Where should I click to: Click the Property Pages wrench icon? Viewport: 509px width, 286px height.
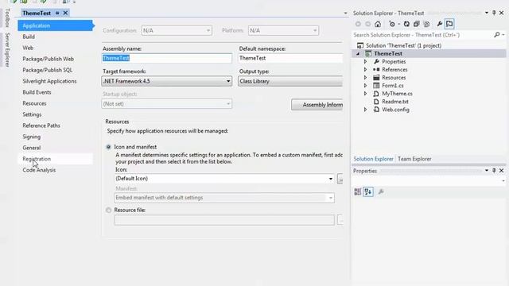pyautogui.click(x=381, y=192)
